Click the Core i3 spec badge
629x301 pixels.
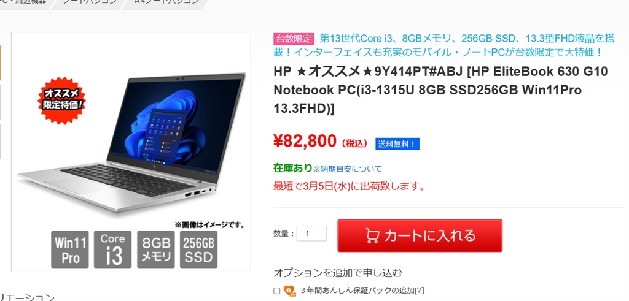click(113, 250)
